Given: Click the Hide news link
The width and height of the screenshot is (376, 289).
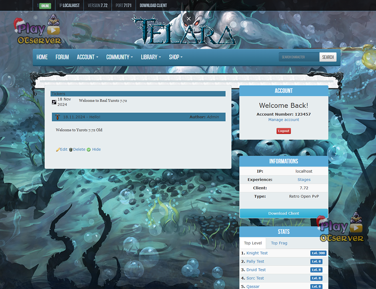Looking at the screenshot, I should click(97, 149).
